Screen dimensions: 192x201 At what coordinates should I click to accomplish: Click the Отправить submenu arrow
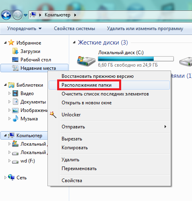tap(165, 126)
